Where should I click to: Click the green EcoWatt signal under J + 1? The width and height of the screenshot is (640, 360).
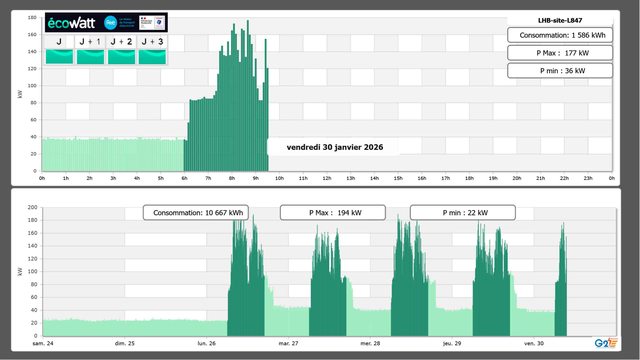[90, 57]
